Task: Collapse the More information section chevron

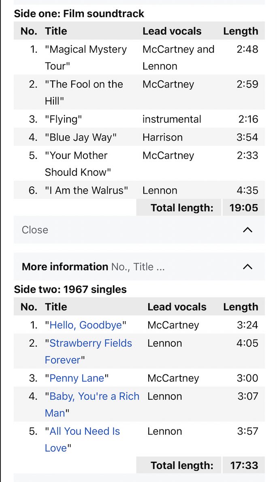Action: 247,267
